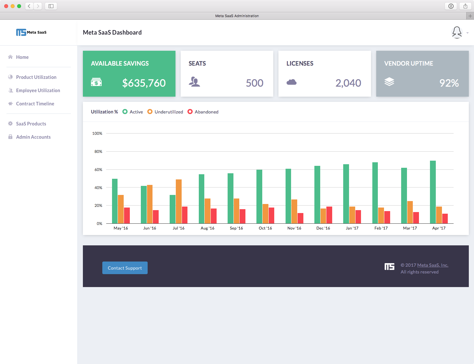474x364 pixels.
Task: Open notifications via the bell icon
Action: (x=457, y=32)
